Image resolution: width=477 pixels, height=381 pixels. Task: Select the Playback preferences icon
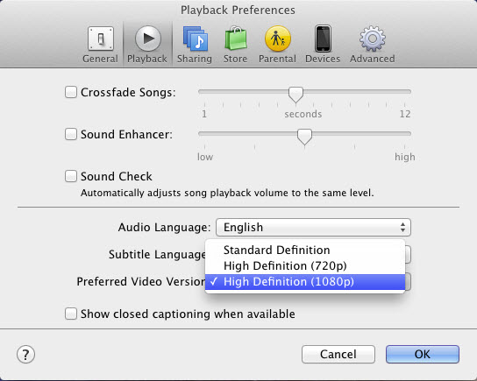pyautogui.click(x=147, y=45)
